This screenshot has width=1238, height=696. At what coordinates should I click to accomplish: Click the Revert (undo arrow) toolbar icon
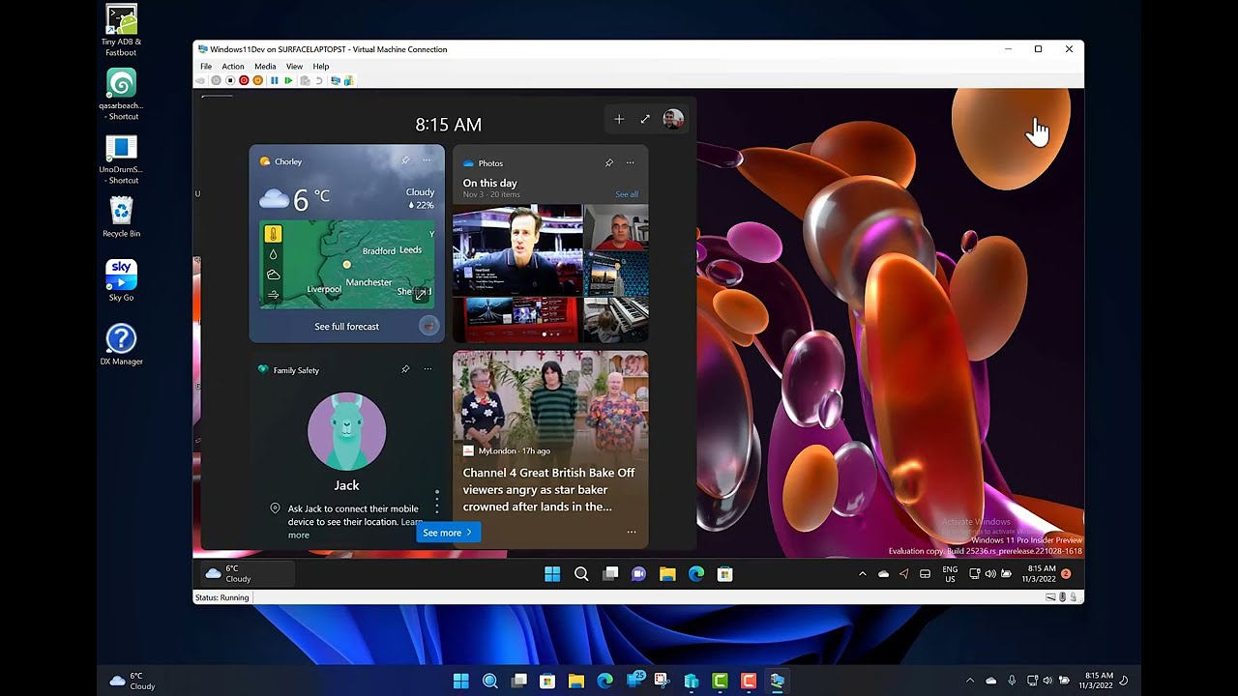tap(319, 80)
